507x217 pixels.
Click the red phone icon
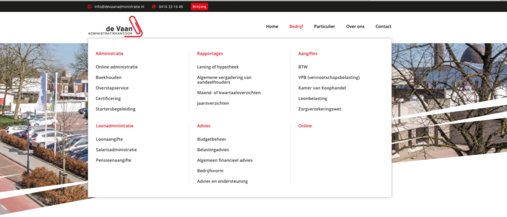click(154, 7)
